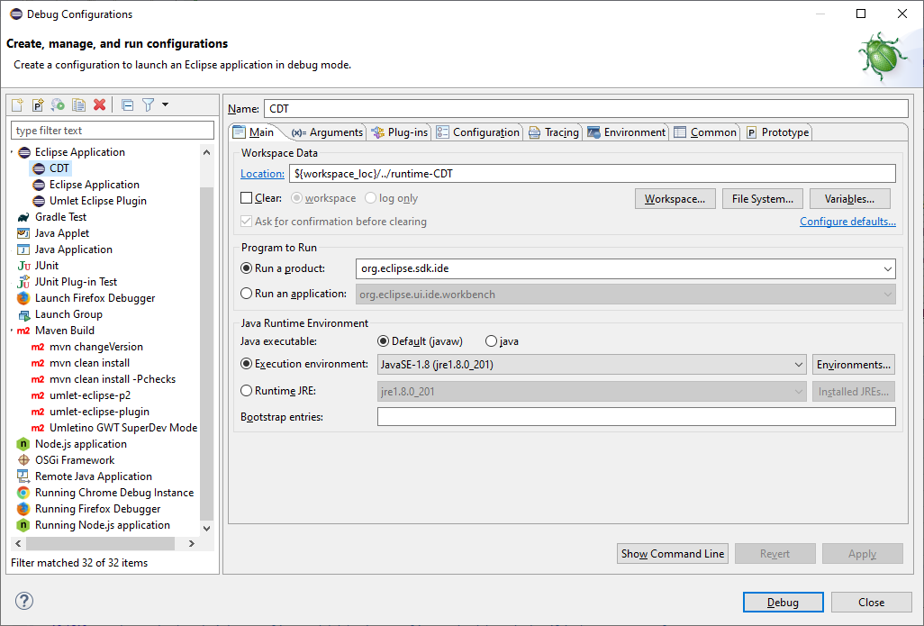Select the Runtime JRE radio button

(247, 391)
